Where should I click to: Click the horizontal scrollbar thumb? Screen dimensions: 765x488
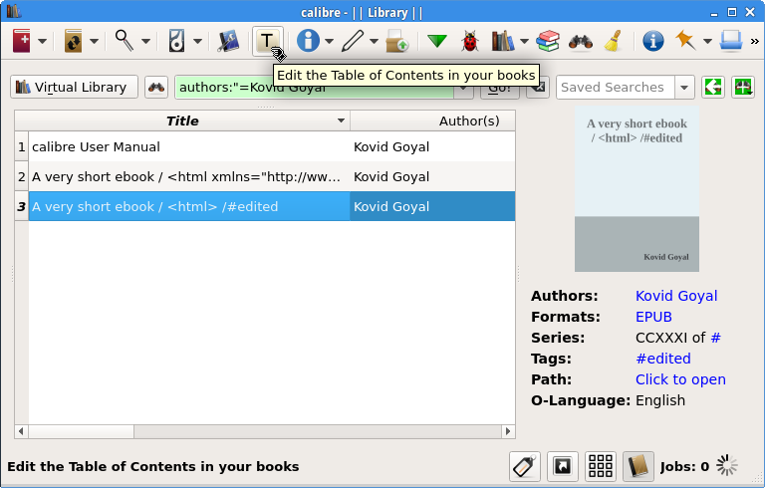81,431
